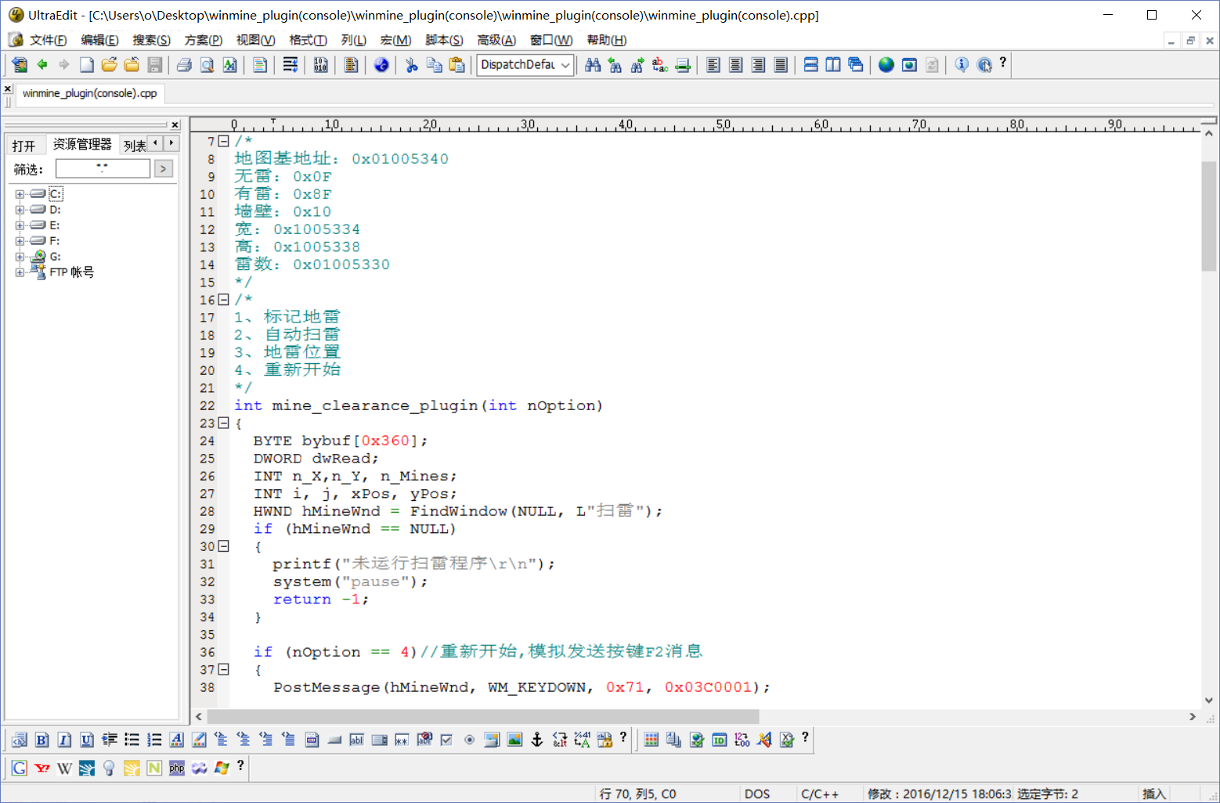
Task: Click the Center Align paragraph icon
Action: pyautogui.click(x=735, y=65)
